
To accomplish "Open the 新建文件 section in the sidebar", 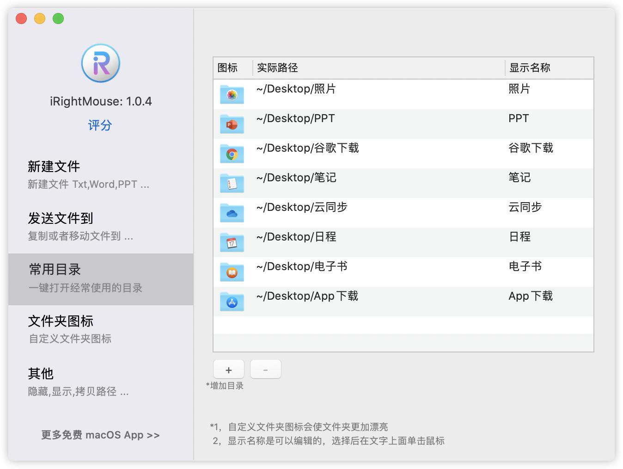I will [55, 166].
